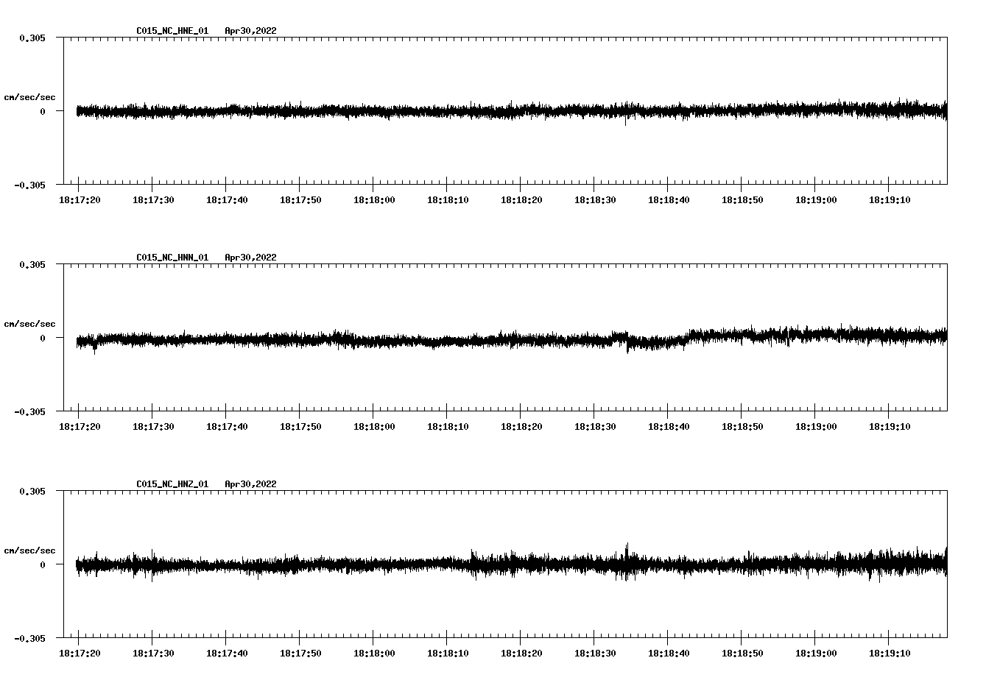Click the C015_NC_HNE_01 channel title
Viewport: 1000px width, 680px height.
(x=172, y=31)
